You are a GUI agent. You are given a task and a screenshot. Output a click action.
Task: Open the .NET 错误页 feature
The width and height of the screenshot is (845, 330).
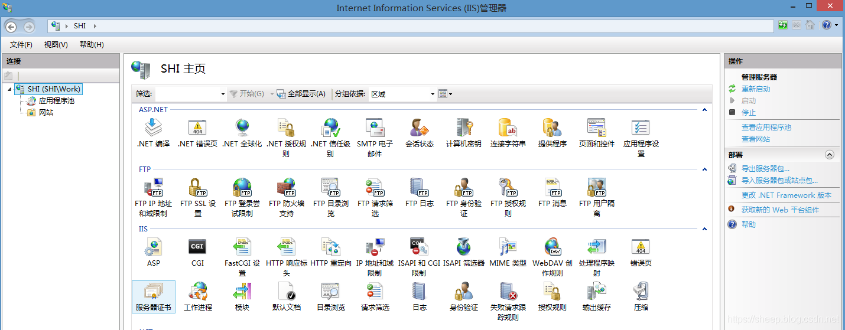[x=198, y=133]
